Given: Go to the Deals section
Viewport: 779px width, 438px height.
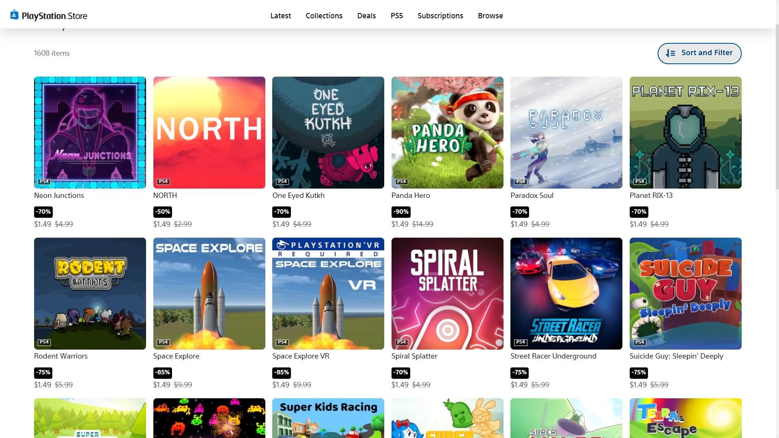Looking at the screenshot, I should click(366, 16).
